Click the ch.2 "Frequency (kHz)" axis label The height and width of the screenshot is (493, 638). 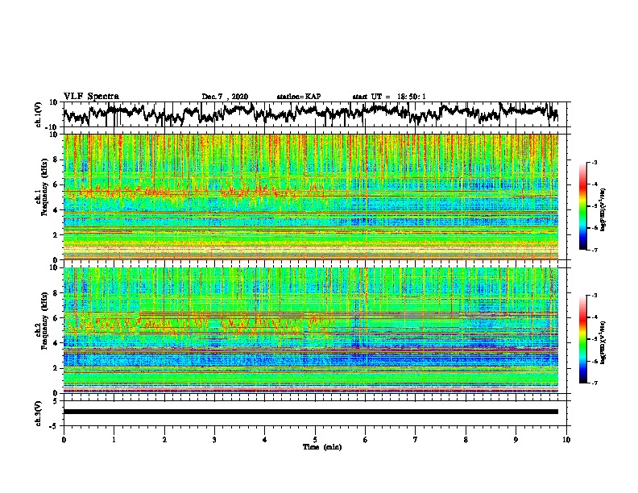(x=44, y=321)
